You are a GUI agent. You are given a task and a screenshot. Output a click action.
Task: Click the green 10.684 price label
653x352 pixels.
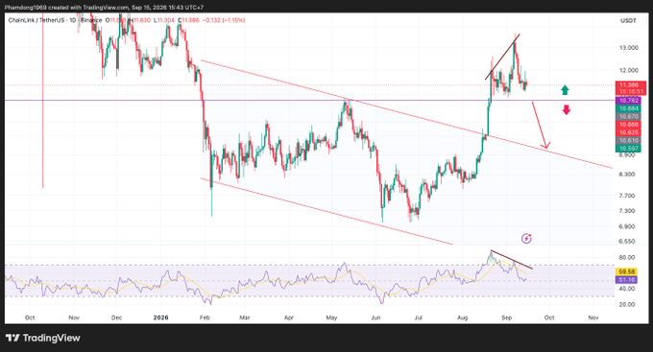628,108
